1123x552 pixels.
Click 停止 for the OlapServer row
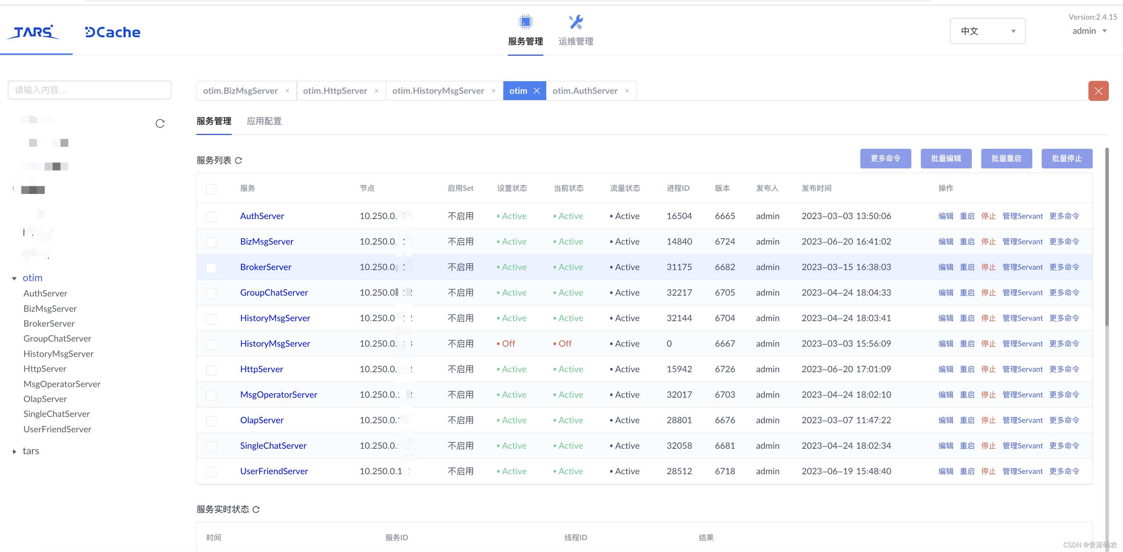tap(988, 420)
